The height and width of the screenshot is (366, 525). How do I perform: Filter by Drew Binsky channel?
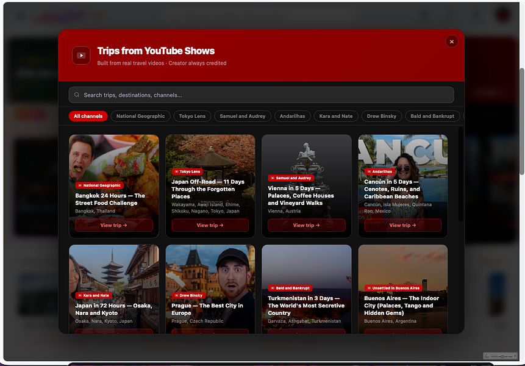(381, 116)
